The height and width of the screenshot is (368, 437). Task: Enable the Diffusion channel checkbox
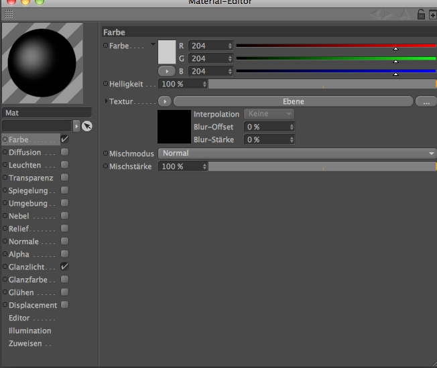pyautogui.click(x=64, y=152)
